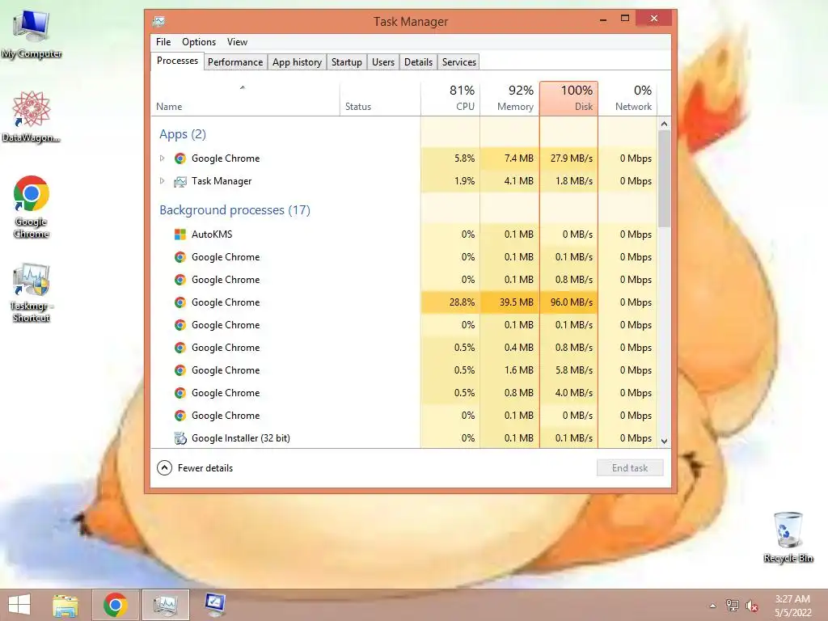The image size is (828, 621).
Task: Select the AutoKMS process name
Action: 212,234
